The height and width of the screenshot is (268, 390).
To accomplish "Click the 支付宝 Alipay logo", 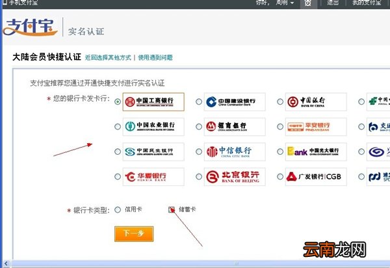I will coord(31,27).
